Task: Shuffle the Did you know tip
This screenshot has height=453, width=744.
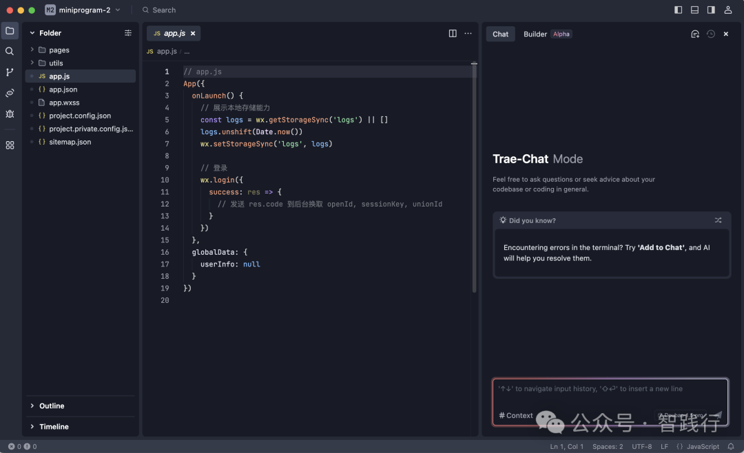Action: point(718,220)
